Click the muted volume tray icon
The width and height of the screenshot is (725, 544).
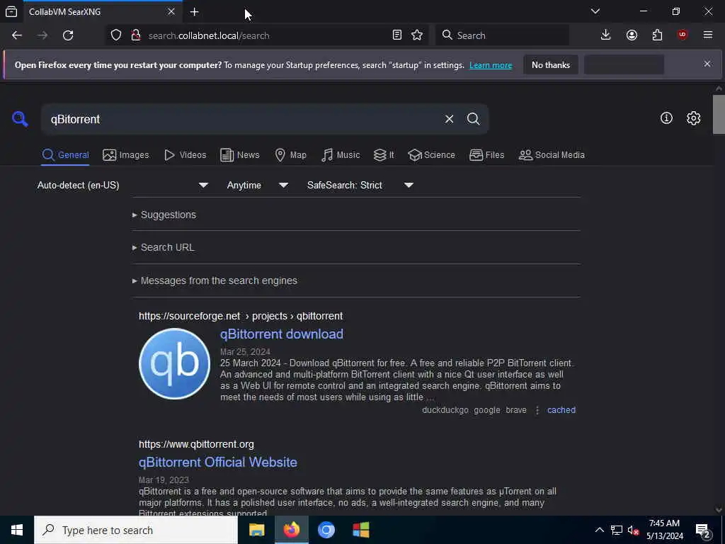633,530
